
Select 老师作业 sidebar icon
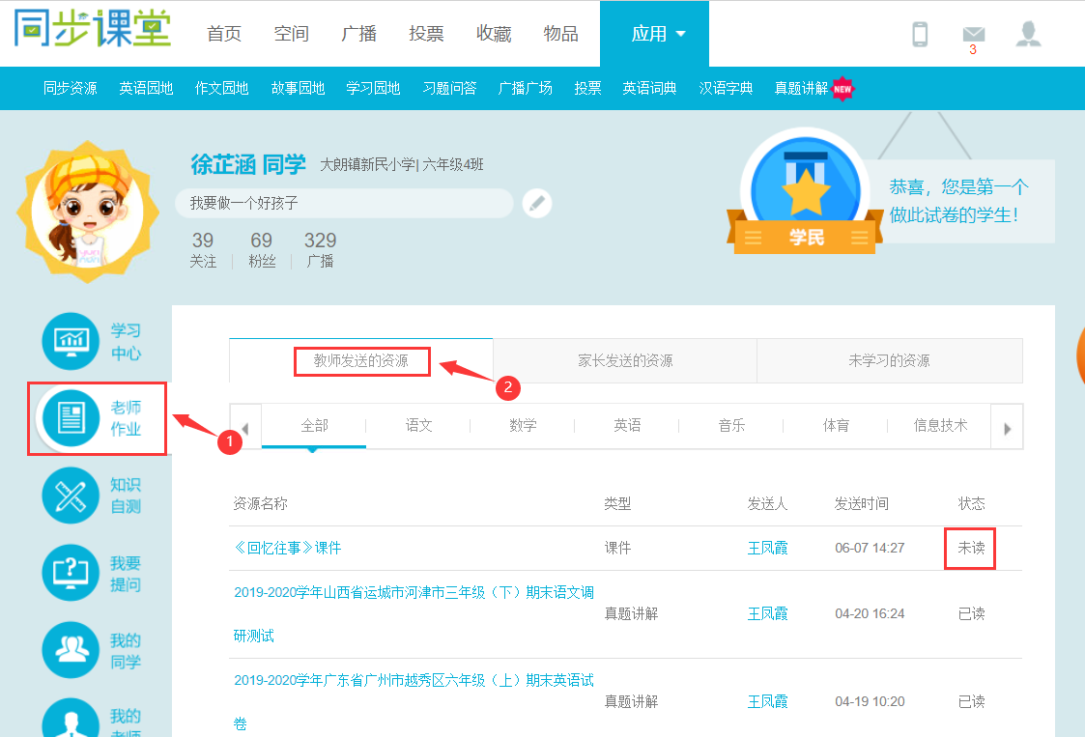click(71, 417)
